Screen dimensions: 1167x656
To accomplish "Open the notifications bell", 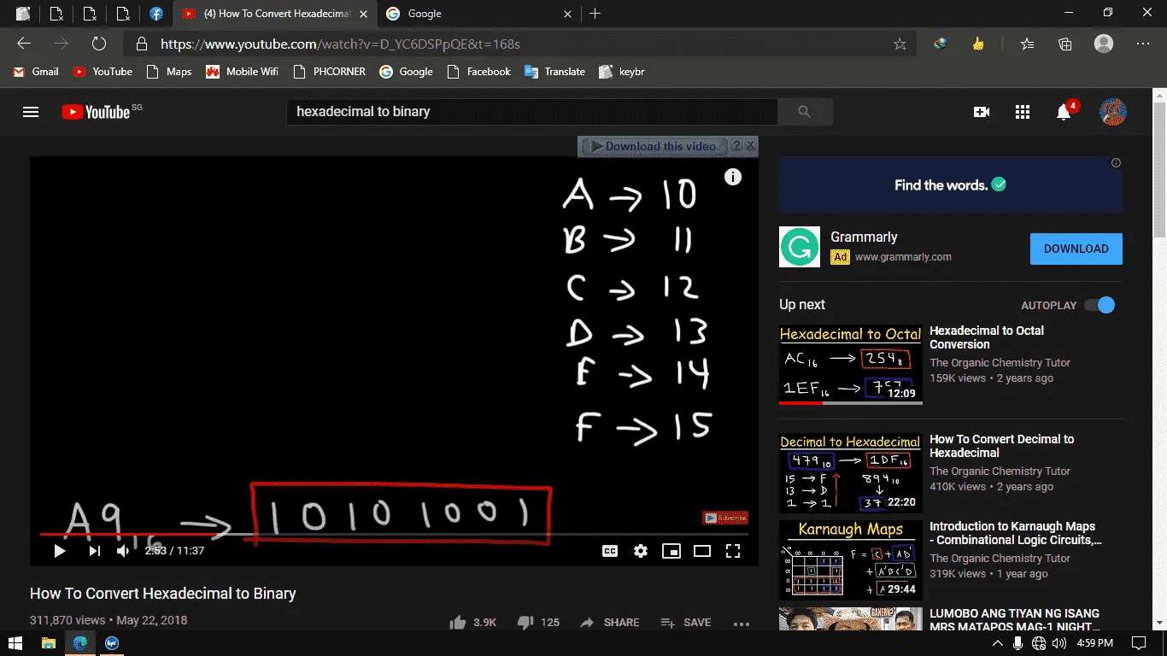I will [1064, 112].
